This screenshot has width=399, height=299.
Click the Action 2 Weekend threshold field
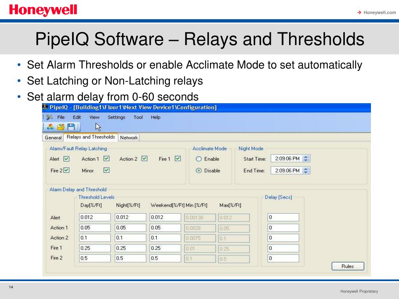[165, 238]
